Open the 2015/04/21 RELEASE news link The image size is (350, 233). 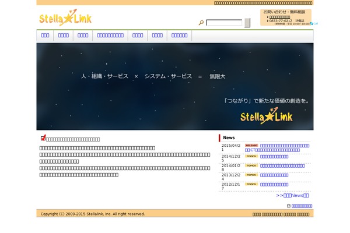point(277,148)
